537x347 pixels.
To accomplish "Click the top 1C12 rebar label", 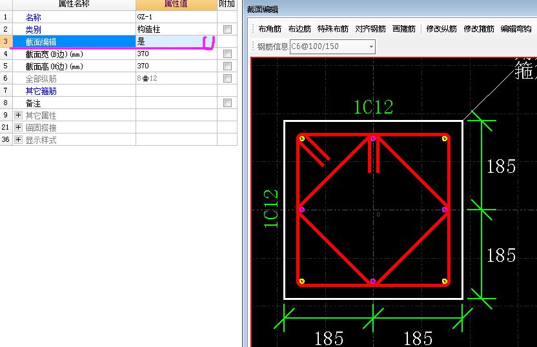I will [373, 107].
